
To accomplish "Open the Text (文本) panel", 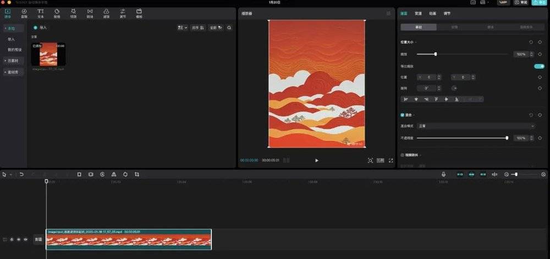I will (x=41, y=13).
